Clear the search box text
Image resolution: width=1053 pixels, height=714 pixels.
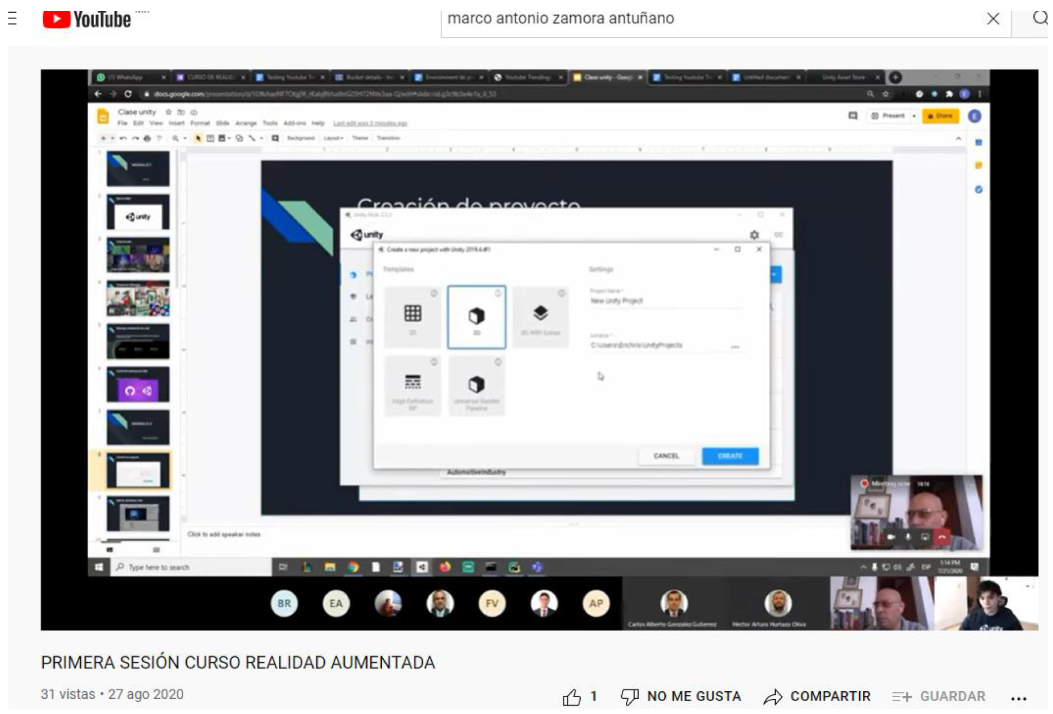pyautogui.click(x=993, y=19)
